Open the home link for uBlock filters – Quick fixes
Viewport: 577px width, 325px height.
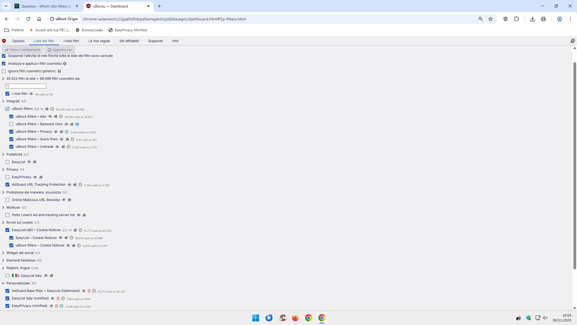point(67,139)
